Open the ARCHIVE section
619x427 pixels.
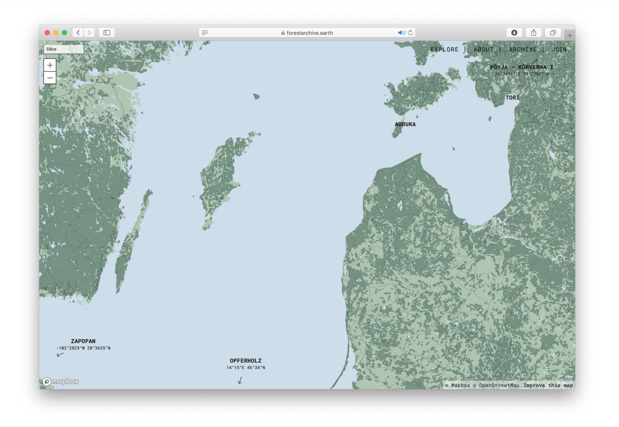point(523,49)
